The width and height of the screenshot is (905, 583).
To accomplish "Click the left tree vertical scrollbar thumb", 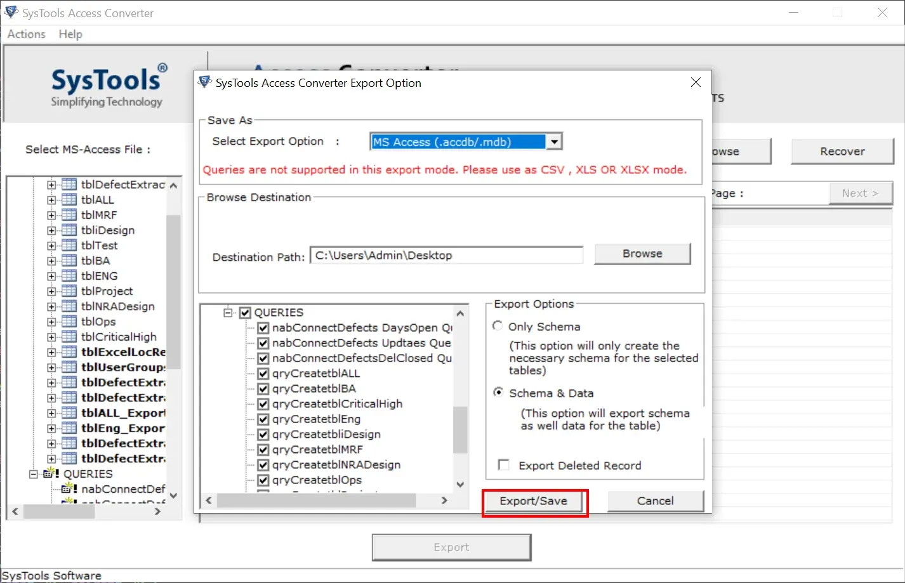I will [x=173, y=292].
